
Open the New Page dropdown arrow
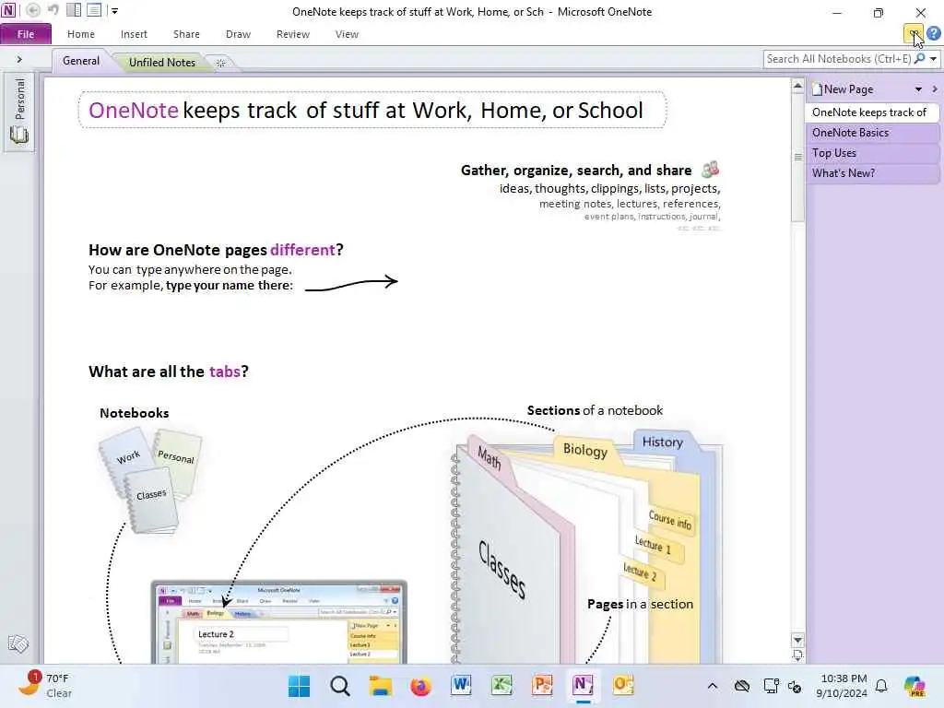click(918, 89)
